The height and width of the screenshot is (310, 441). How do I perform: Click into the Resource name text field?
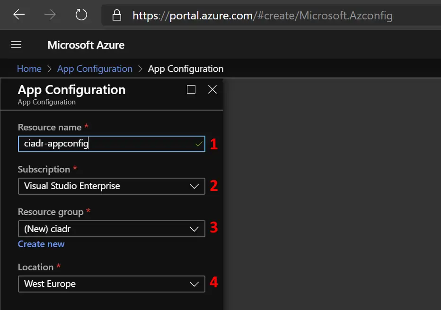click(112, 144)
